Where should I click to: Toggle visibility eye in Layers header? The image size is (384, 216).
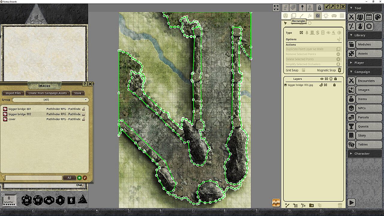coord(322,79)
